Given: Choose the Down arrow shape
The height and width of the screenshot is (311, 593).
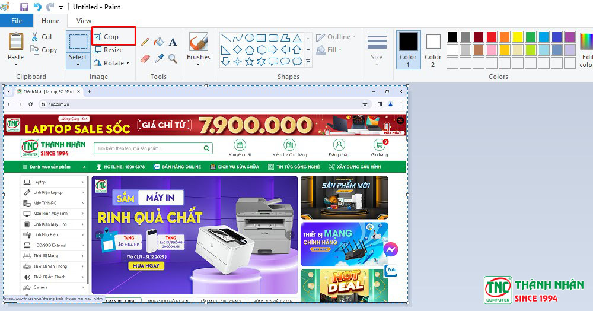Looking at the screenshot, I should (x=226, y=61).
